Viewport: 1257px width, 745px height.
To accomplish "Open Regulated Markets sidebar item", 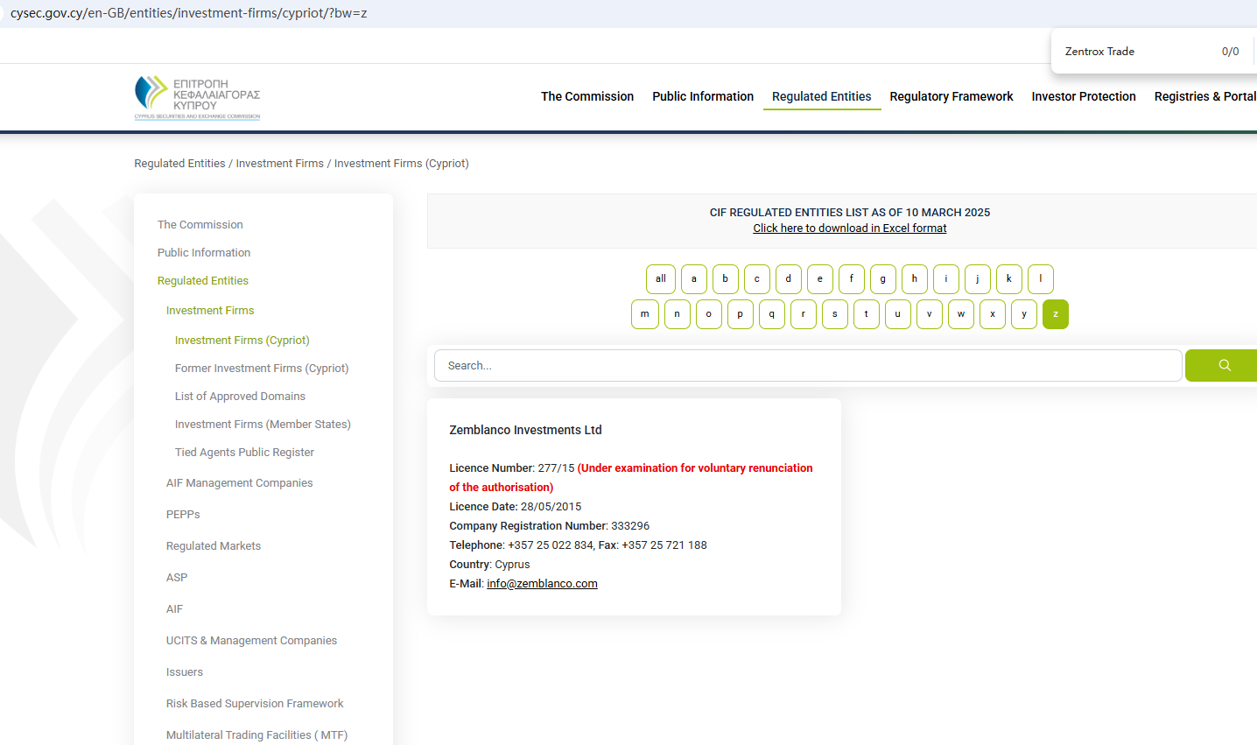I will (x=214, y=546).
